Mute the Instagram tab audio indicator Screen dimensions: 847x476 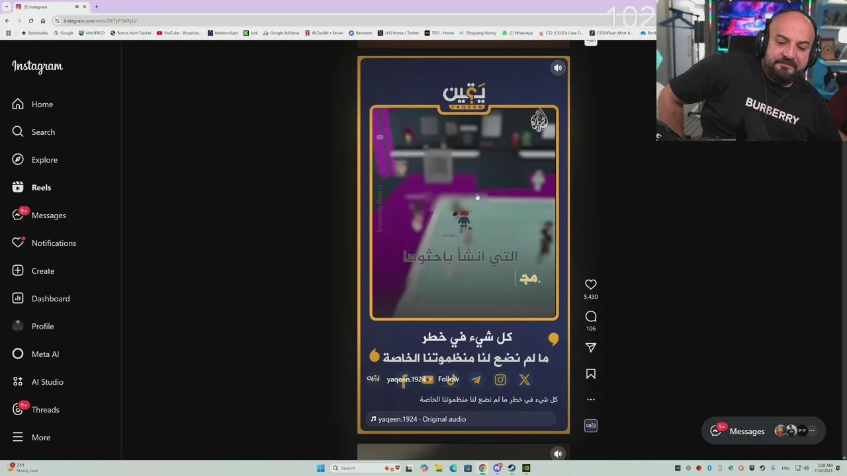coord(76,7)
